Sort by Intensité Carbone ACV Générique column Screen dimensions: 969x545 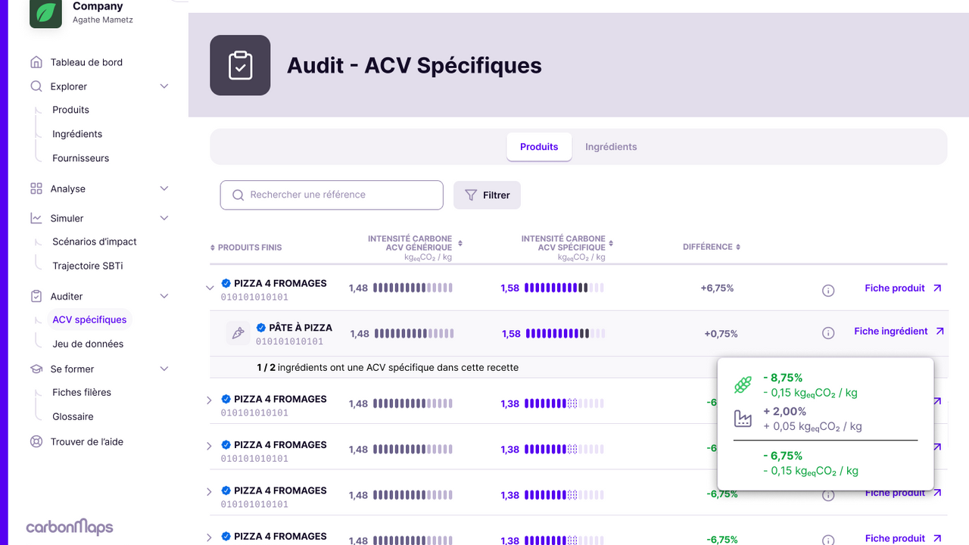[x=460, y=243]
